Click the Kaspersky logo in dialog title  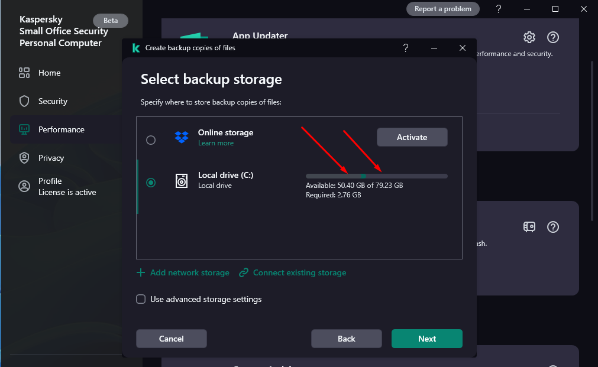[136, 48]
